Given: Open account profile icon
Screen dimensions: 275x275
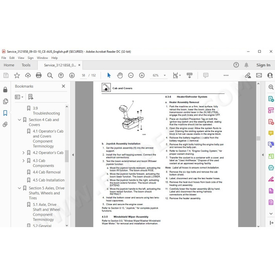Looking at the screenshot, I should point(270,75).
